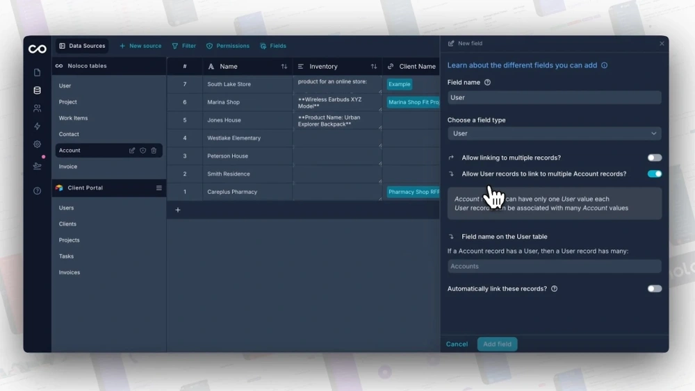Click the Westlake Elementary cell
The height and width of the screenshot is (391, 695).
[247, 138]
